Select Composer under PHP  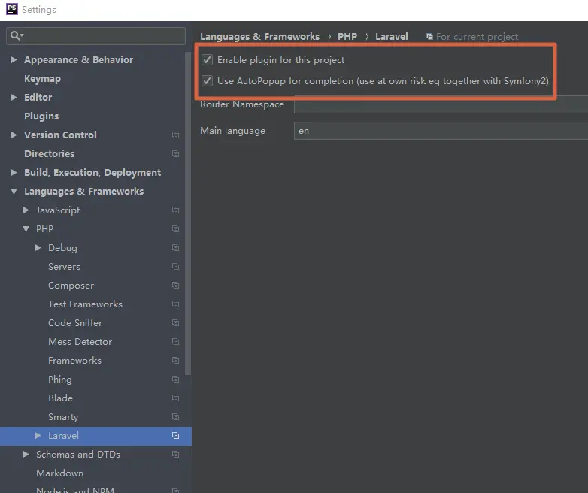(x=71, y=286)
